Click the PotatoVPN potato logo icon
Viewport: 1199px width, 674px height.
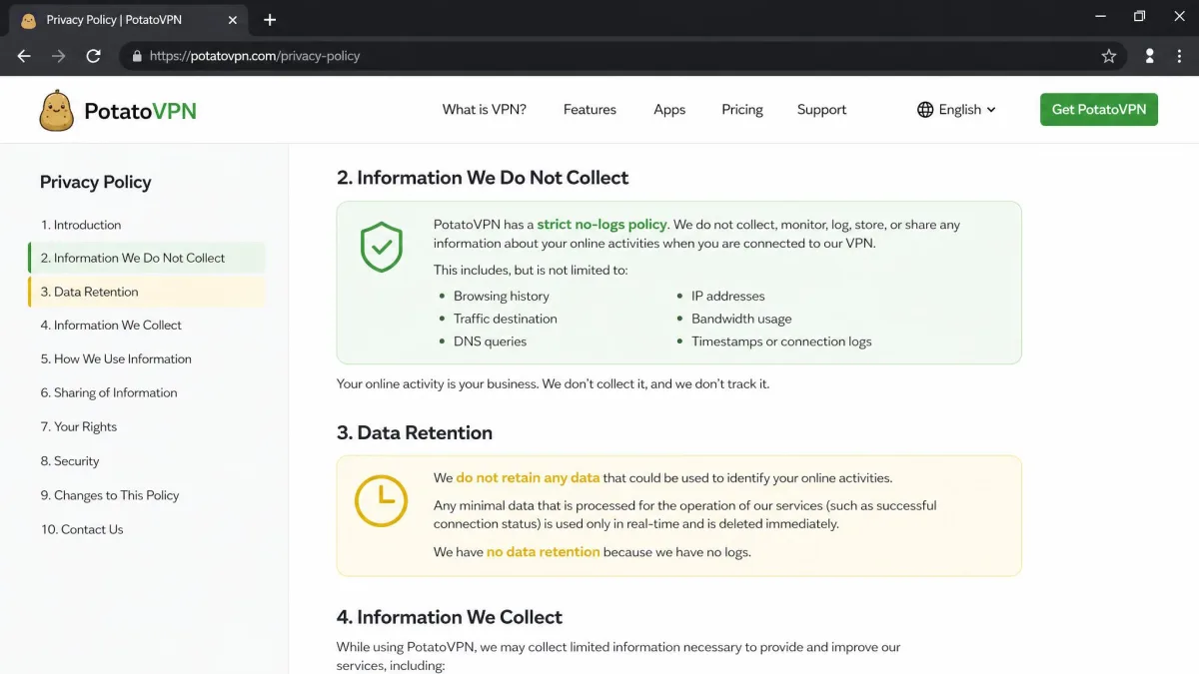[x=57, y=110]
